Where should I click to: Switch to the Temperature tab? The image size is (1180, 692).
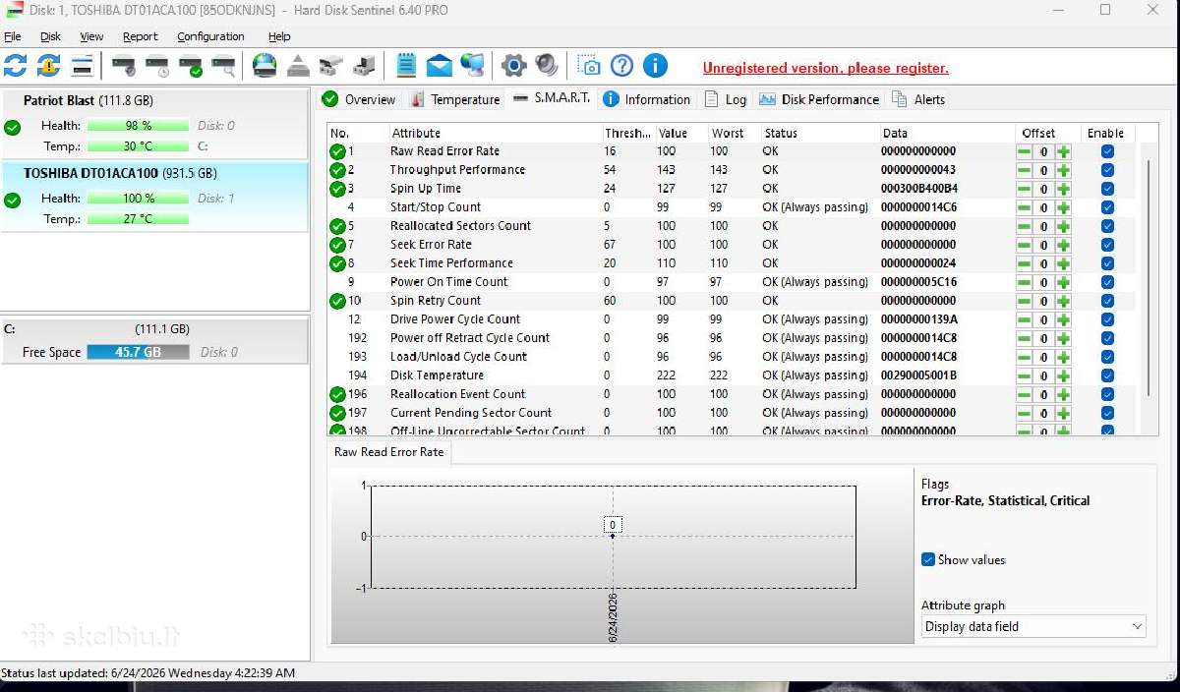455,99
